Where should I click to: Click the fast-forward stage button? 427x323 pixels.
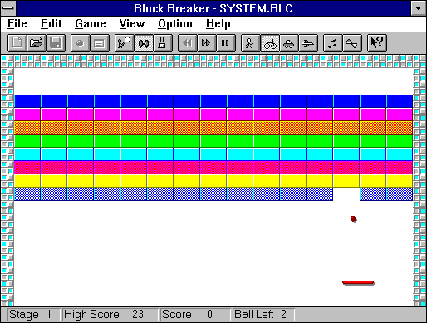point(206,43)
